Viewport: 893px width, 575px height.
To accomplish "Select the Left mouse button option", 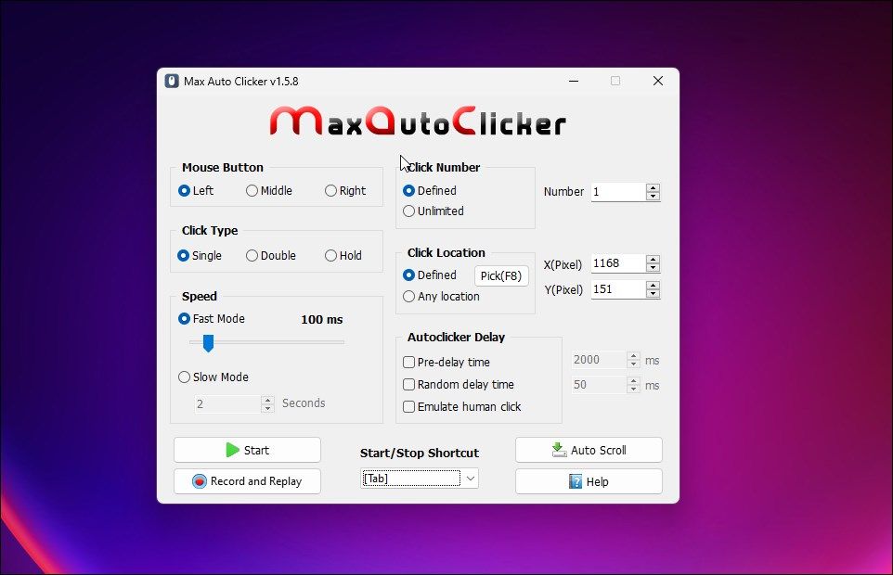I will 195,190.
